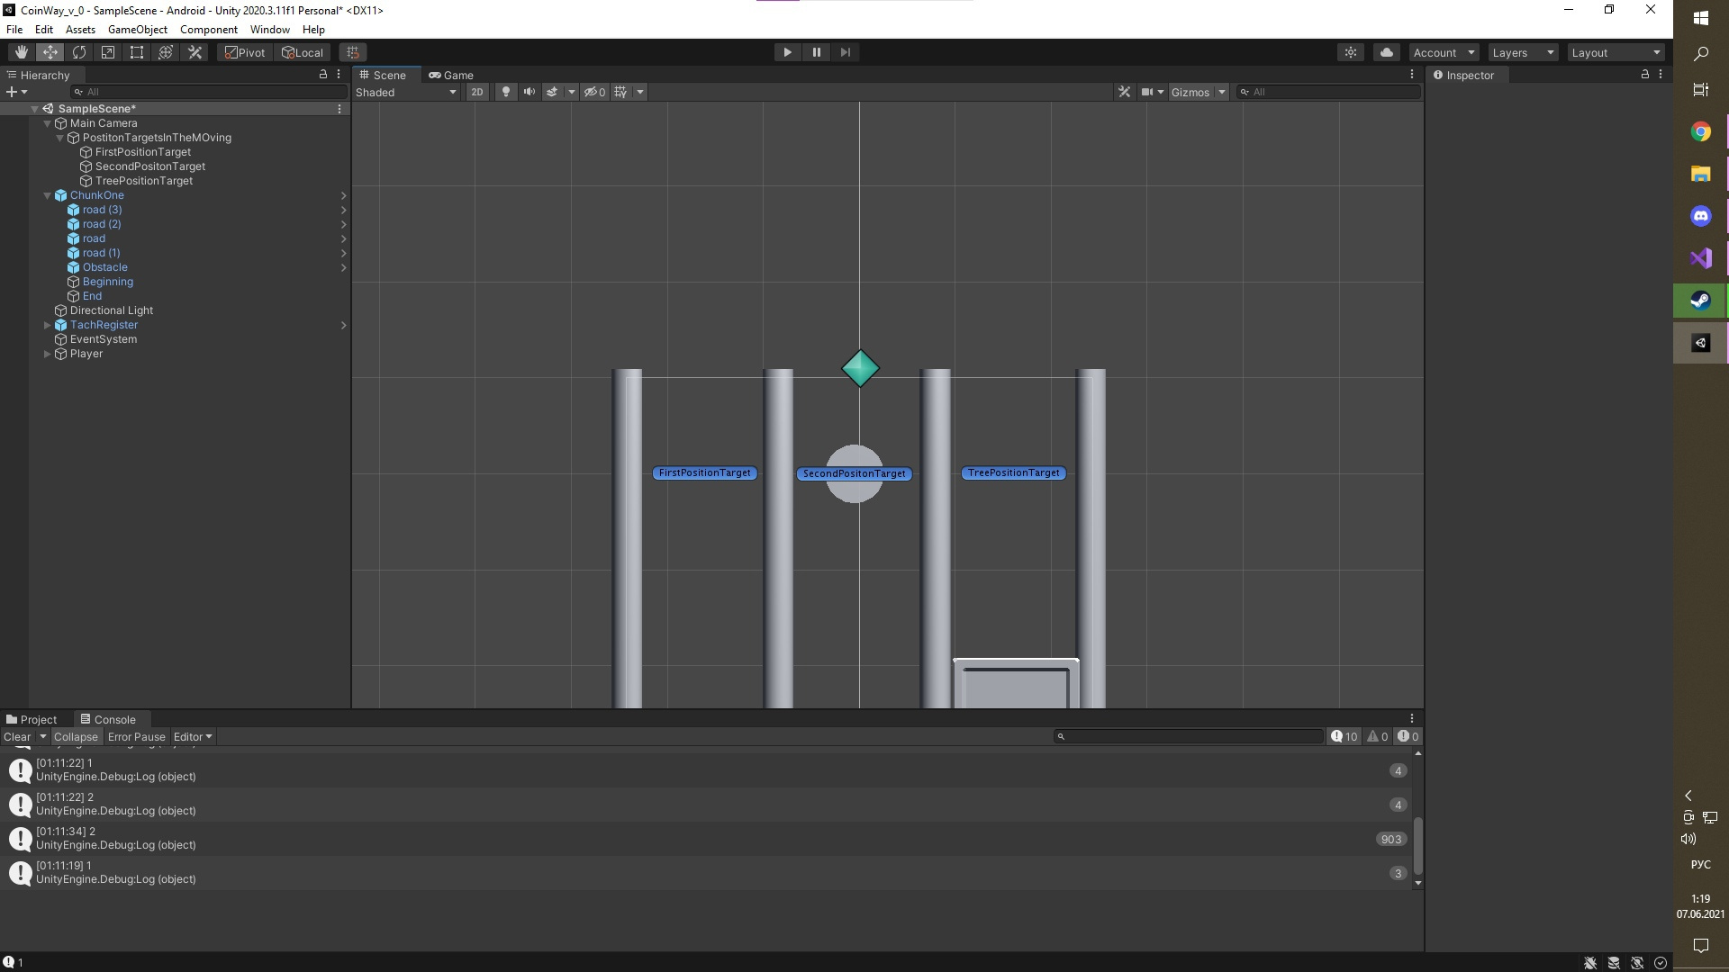
Task: Switch to the Project tab
Action: [x=32, y=719]
